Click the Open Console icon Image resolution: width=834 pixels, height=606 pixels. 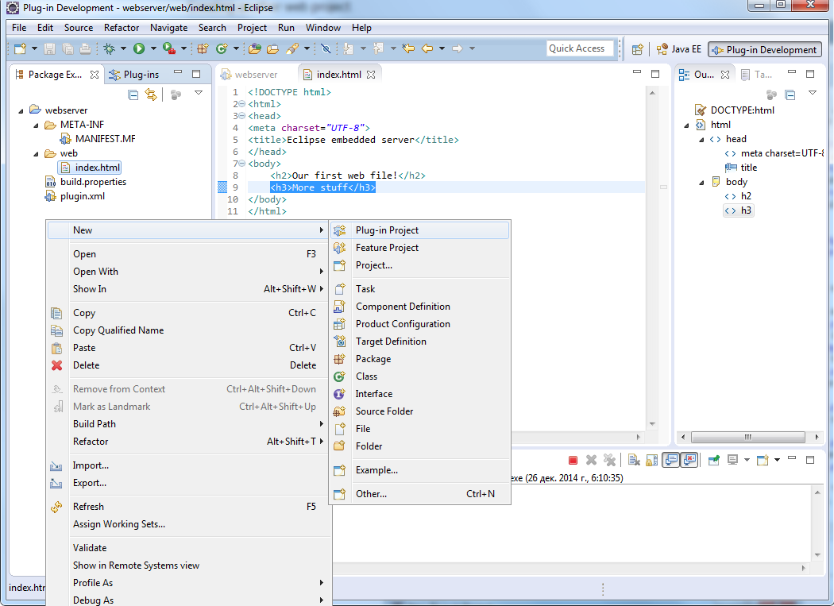point(763,460)
